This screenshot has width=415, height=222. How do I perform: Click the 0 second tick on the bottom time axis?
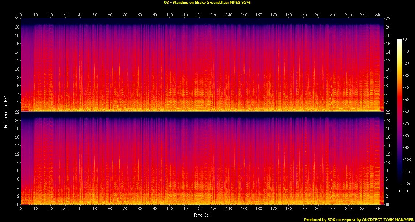pos(21,209)
